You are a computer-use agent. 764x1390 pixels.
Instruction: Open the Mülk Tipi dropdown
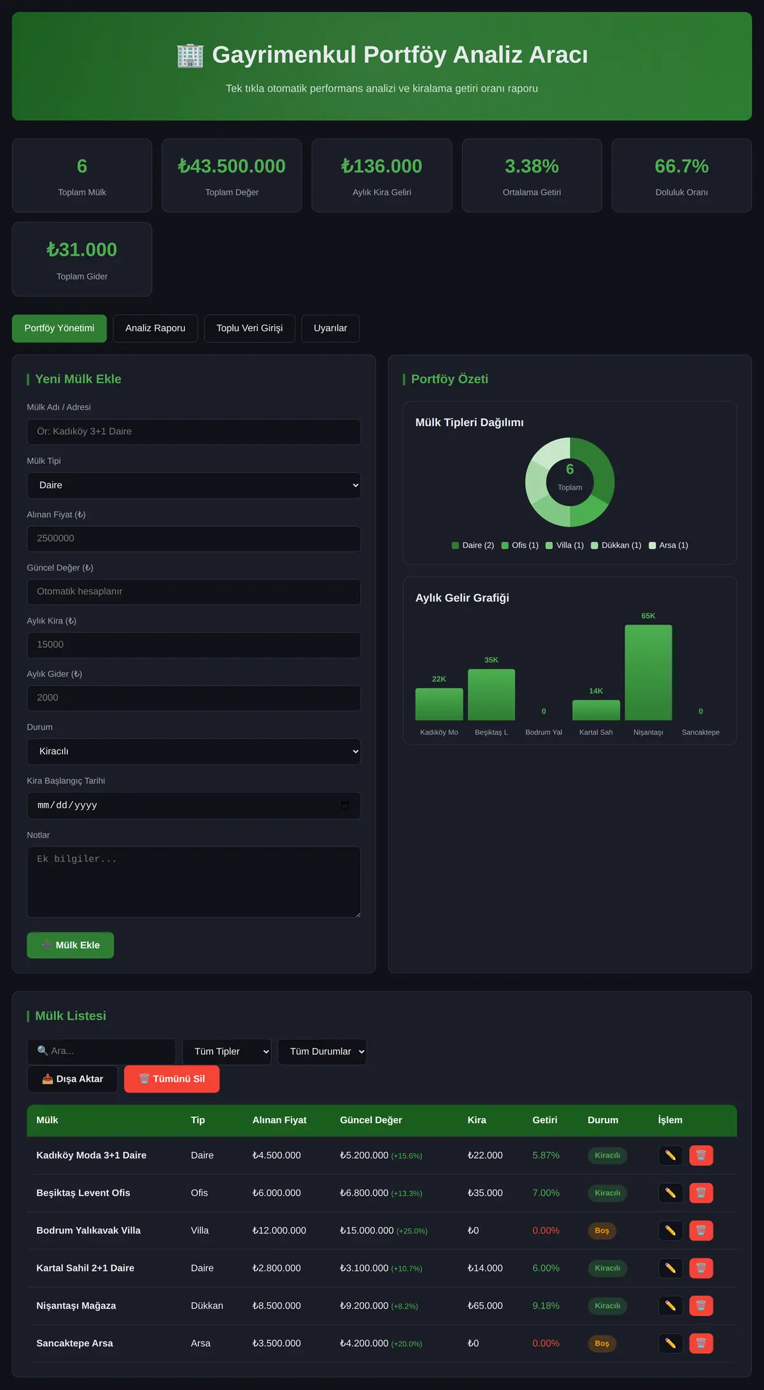click(194, 485)
